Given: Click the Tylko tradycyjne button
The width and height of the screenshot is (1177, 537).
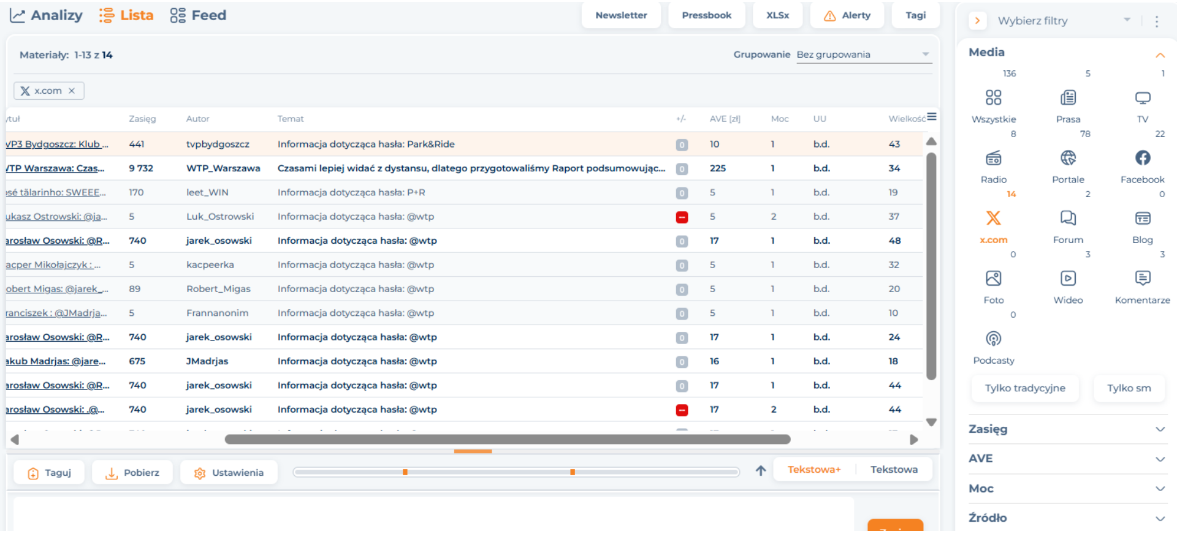Looking at the screenshot, I should tap(1025, 388).
